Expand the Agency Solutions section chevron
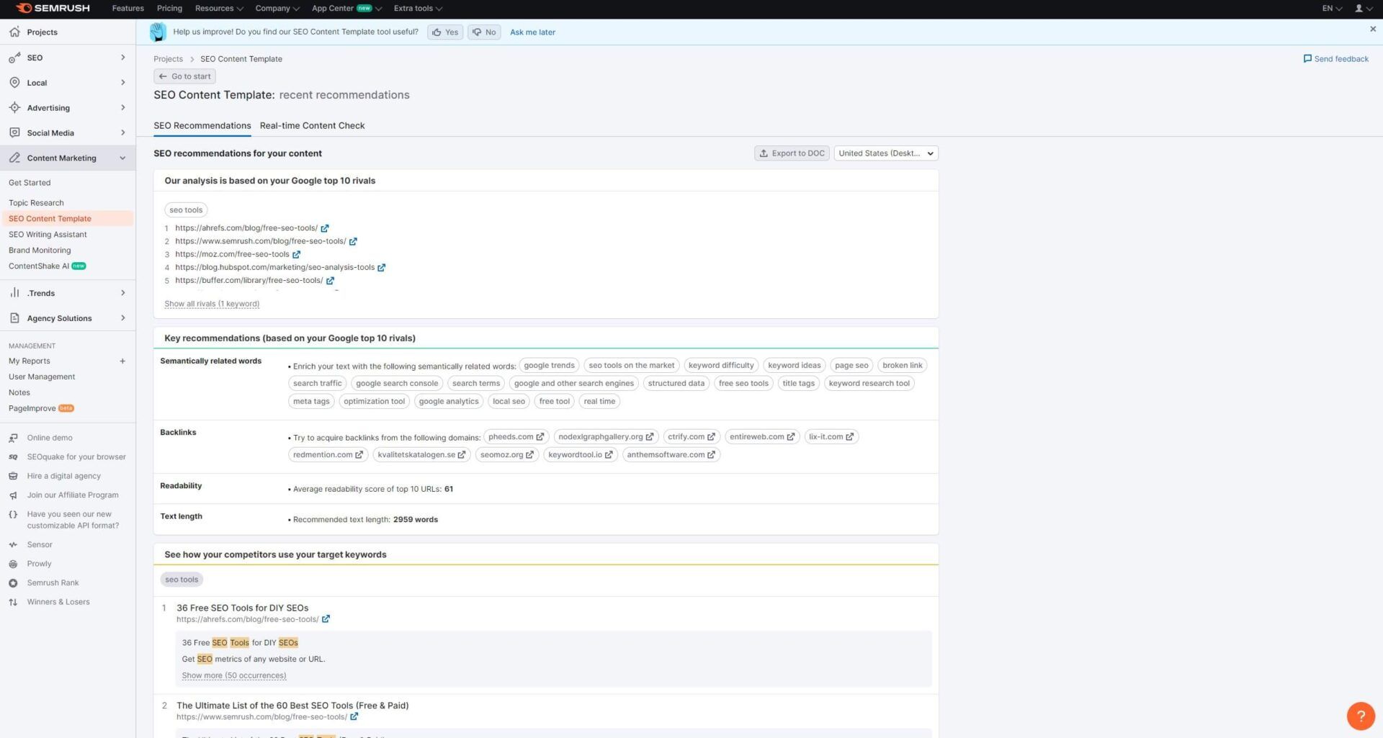The height and width of the screenshot is (738, 1383). pyautogui.click(x=123, y=318)
